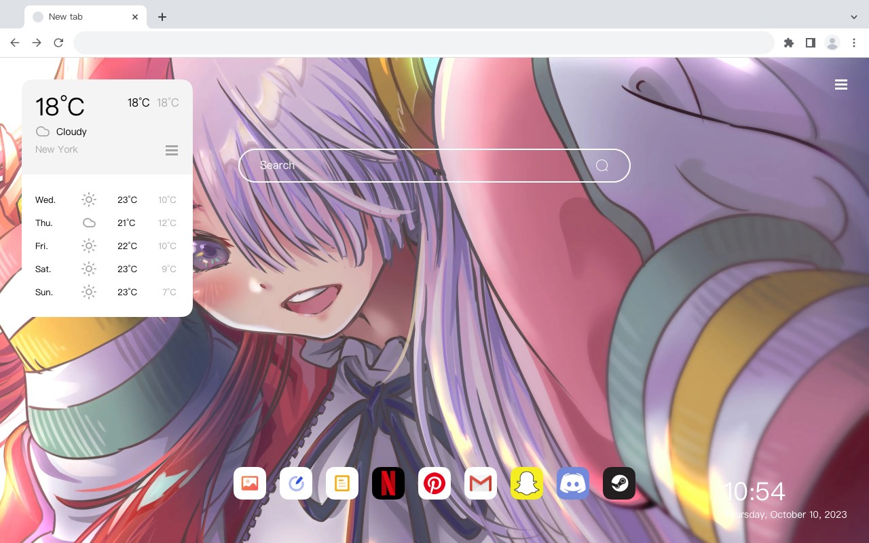Click Saturday's sunny forecast icon
Viewport: 869px width, 543px height.
pos(89,269)
